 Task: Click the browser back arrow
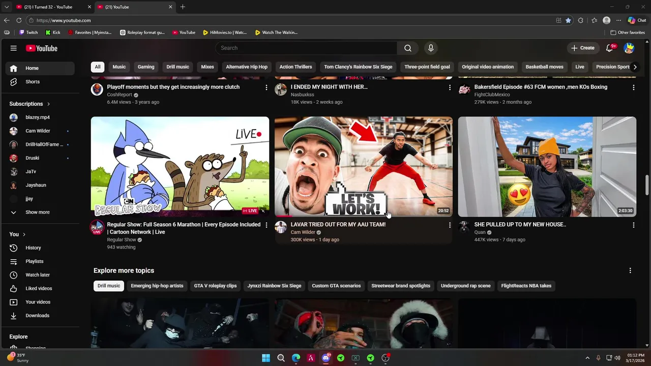[7, 20]
